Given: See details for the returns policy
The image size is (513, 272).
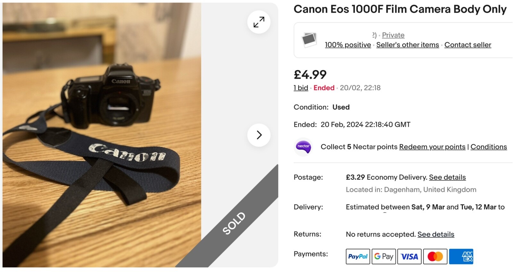Looking at the screenshot, I should [436, 234].
